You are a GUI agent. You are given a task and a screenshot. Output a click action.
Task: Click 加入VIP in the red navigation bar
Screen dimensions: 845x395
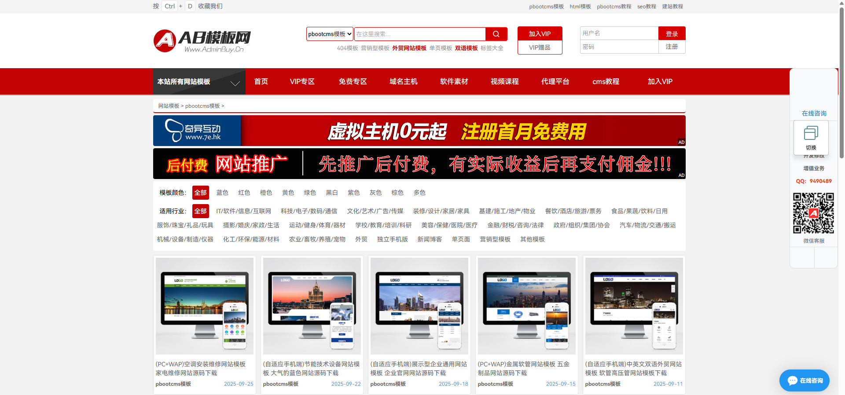click(660, 81)
